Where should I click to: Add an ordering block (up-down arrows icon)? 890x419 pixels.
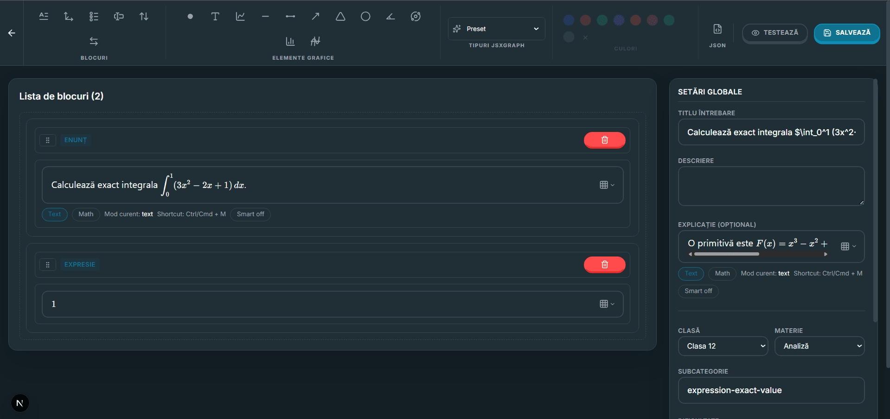144,16
